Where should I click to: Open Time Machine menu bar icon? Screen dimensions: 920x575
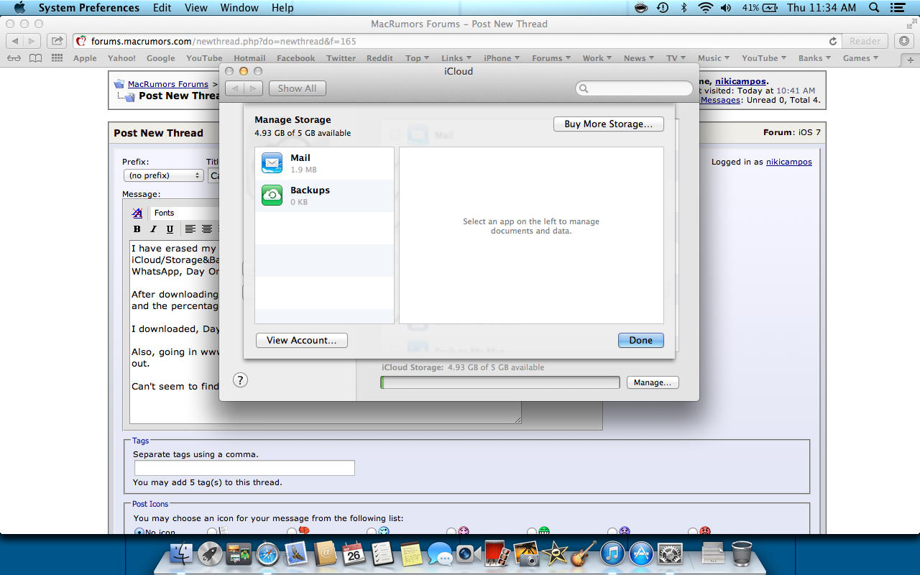click(663, 8)
